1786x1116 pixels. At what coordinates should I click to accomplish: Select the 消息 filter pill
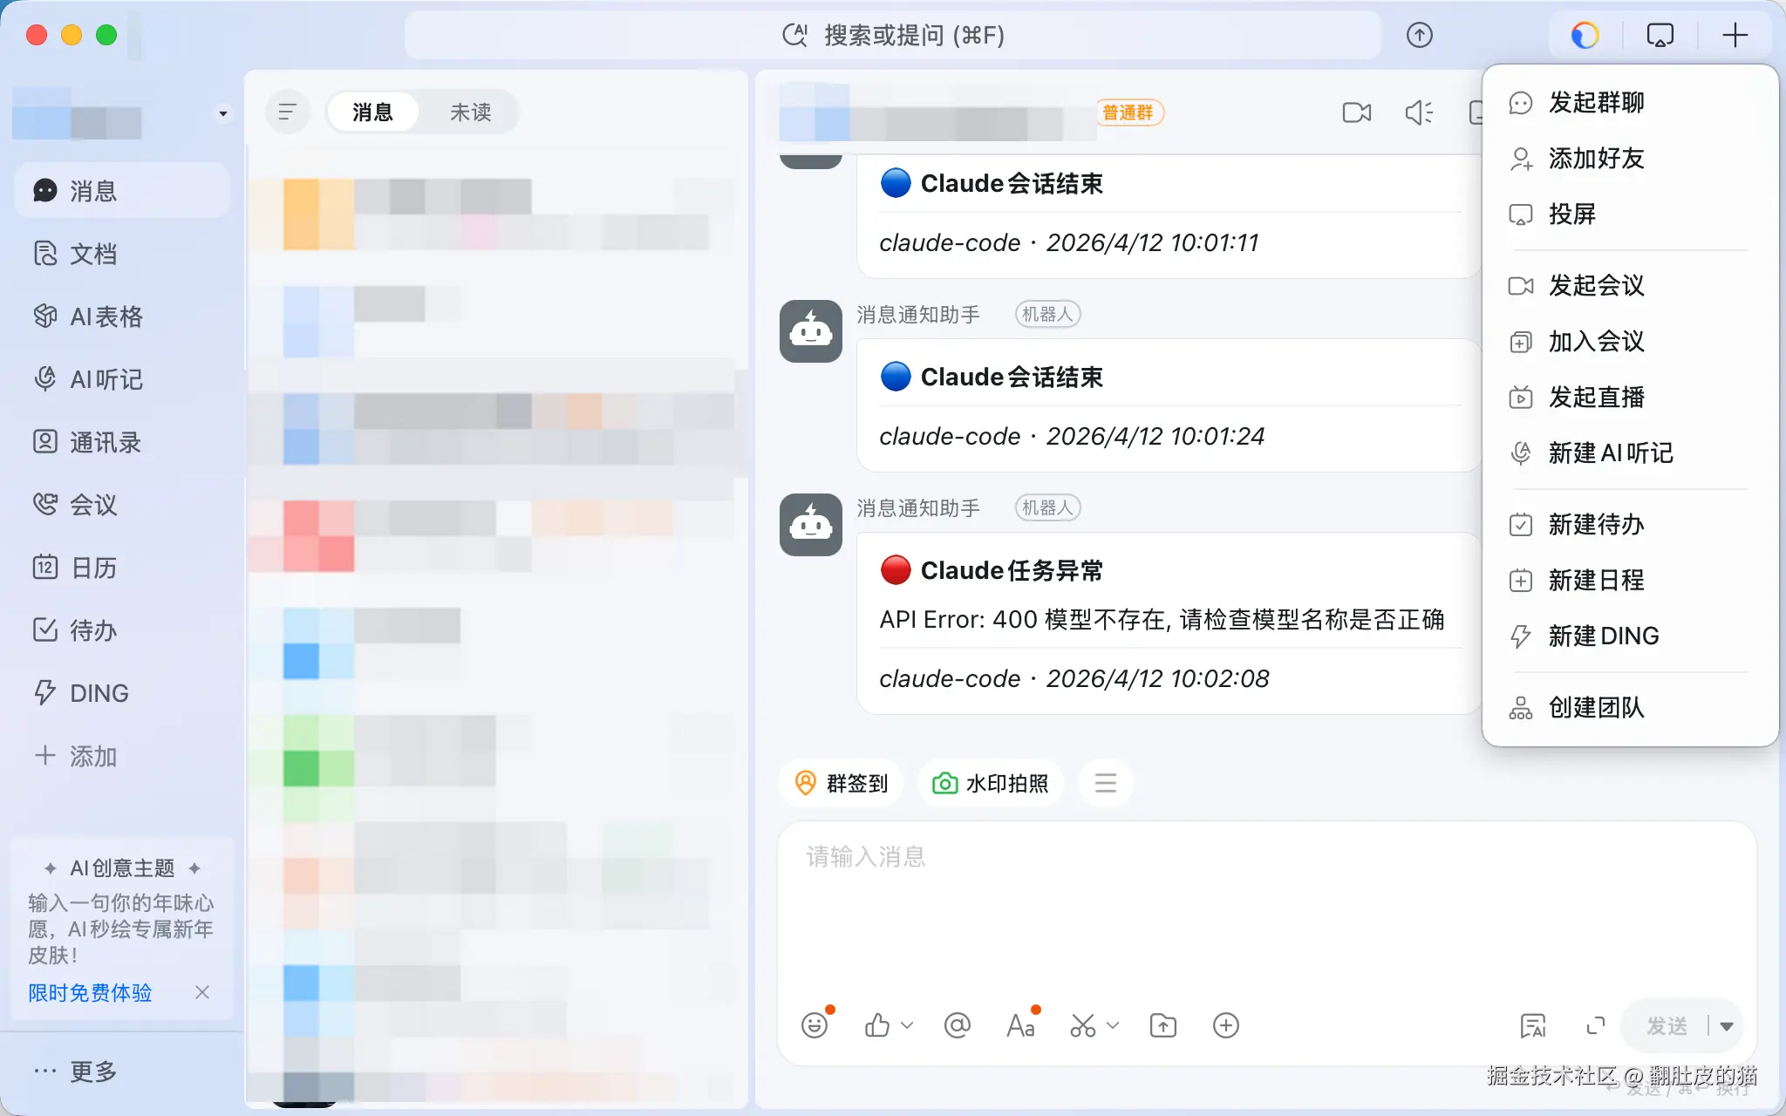tap(372, 112)
